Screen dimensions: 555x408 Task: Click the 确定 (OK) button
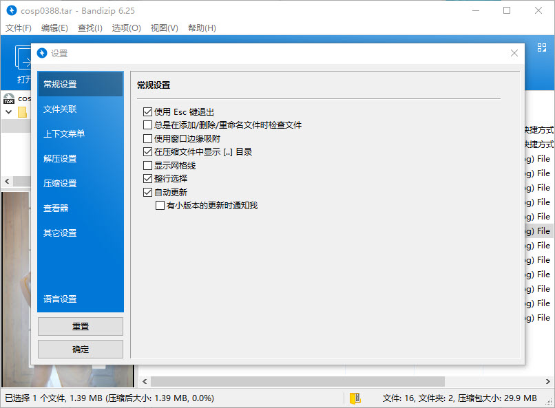point(80,349)
